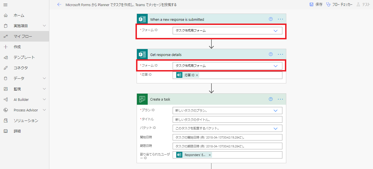Open Get response details フォーム ID dropdown

click(x=275, y=66)
